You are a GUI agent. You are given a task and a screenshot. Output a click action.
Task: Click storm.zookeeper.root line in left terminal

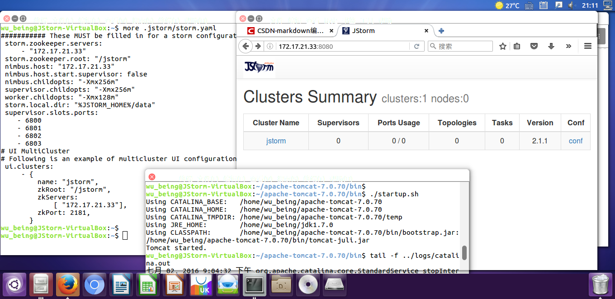(x=68, y=59)
